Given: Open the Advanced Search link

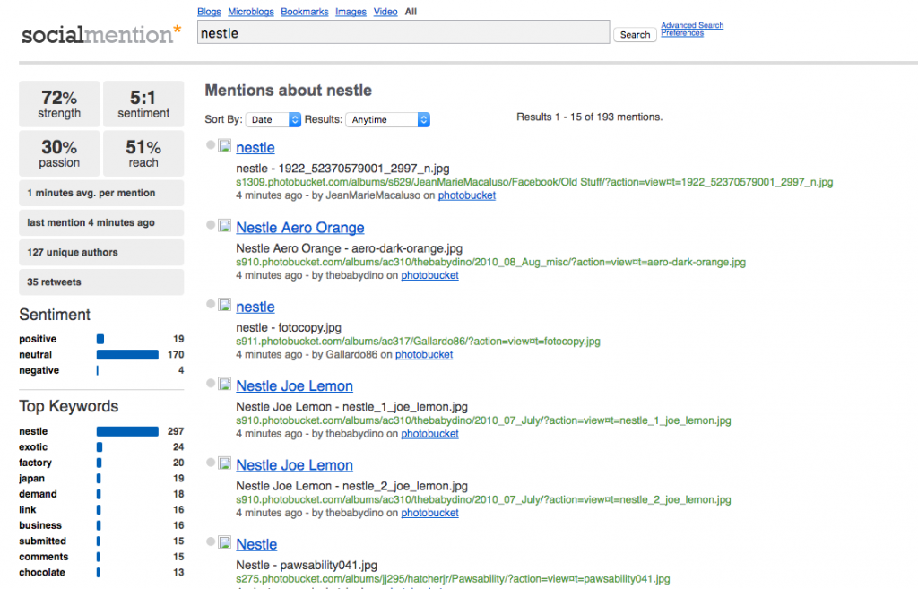Looking at the screenshot, I should coord(692,25).
